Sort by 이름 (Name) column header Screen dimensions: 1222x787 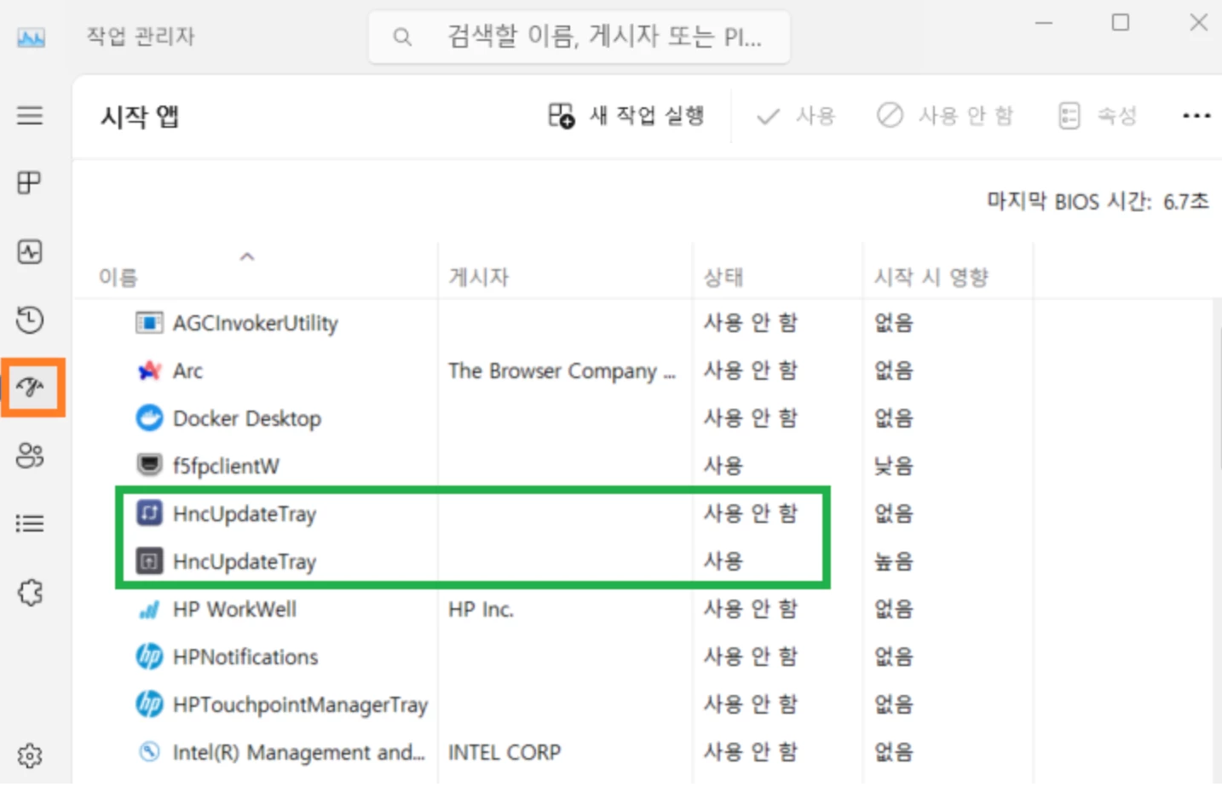pyautogui.click(x=118, y=278)
